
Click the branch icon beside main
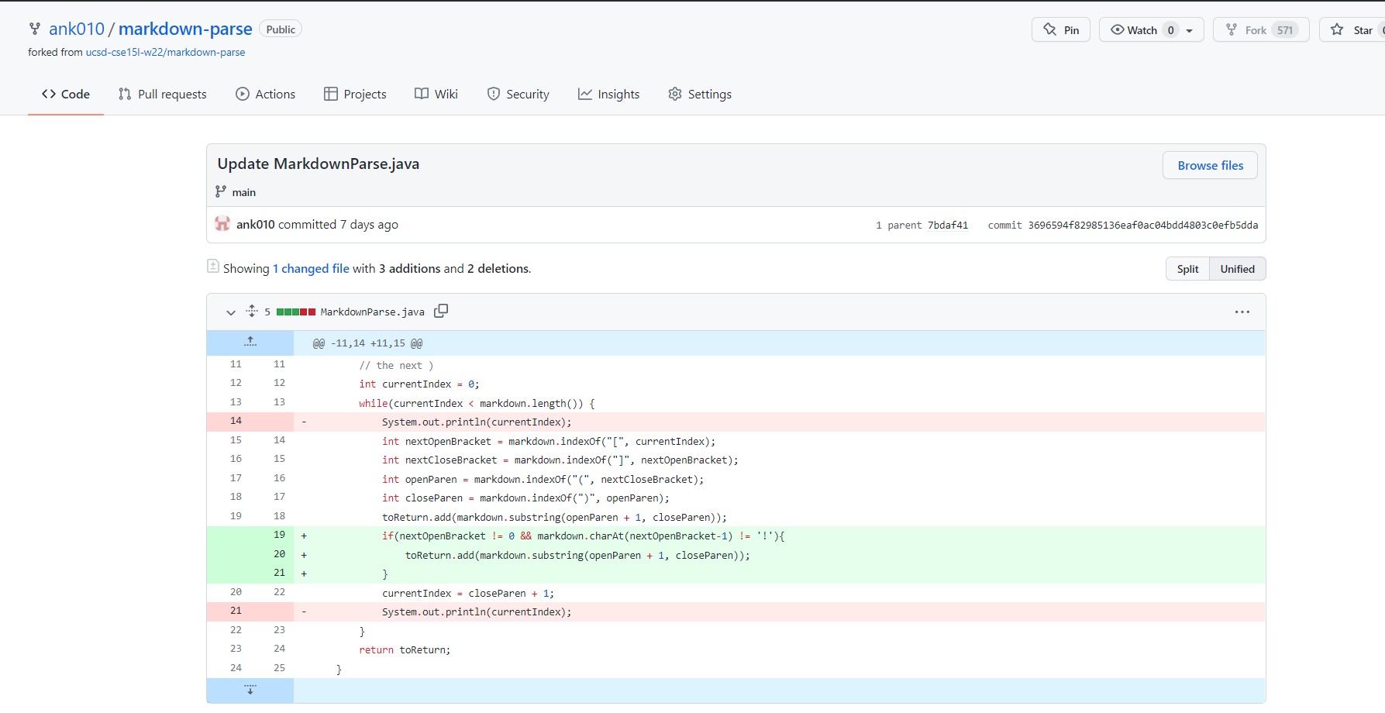tap(221, 191)
